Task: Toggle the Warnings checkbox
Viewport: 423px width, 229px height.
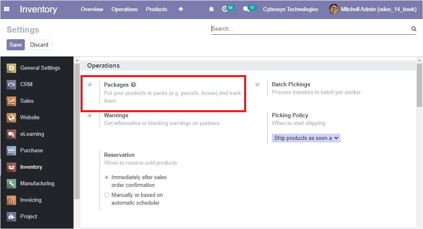Action: pyautogui.click(x=90, y=116)
